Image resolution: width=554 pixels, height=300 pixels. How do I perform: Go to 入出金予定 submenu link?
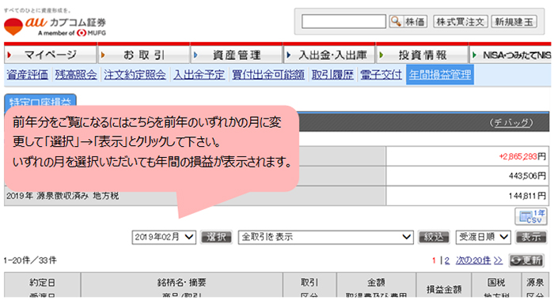pos(199,75)
